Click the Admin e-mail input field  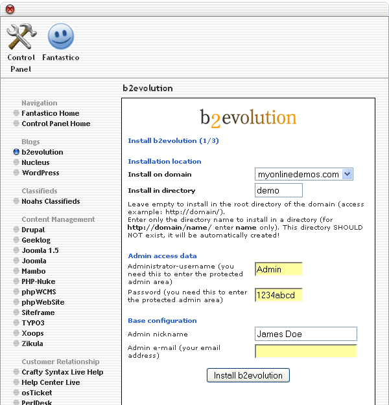tap(306, 351)
